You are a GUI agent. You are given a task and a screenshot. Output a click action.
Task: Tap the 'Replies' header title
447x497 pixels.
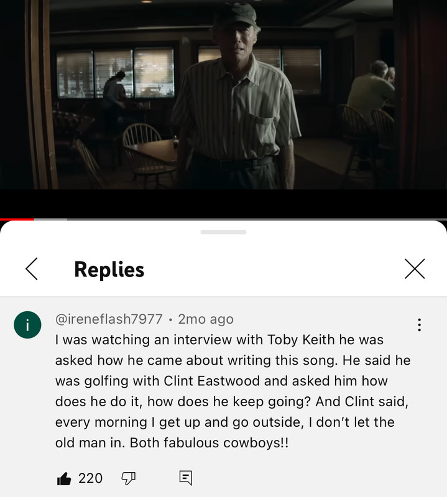(109, 270)
